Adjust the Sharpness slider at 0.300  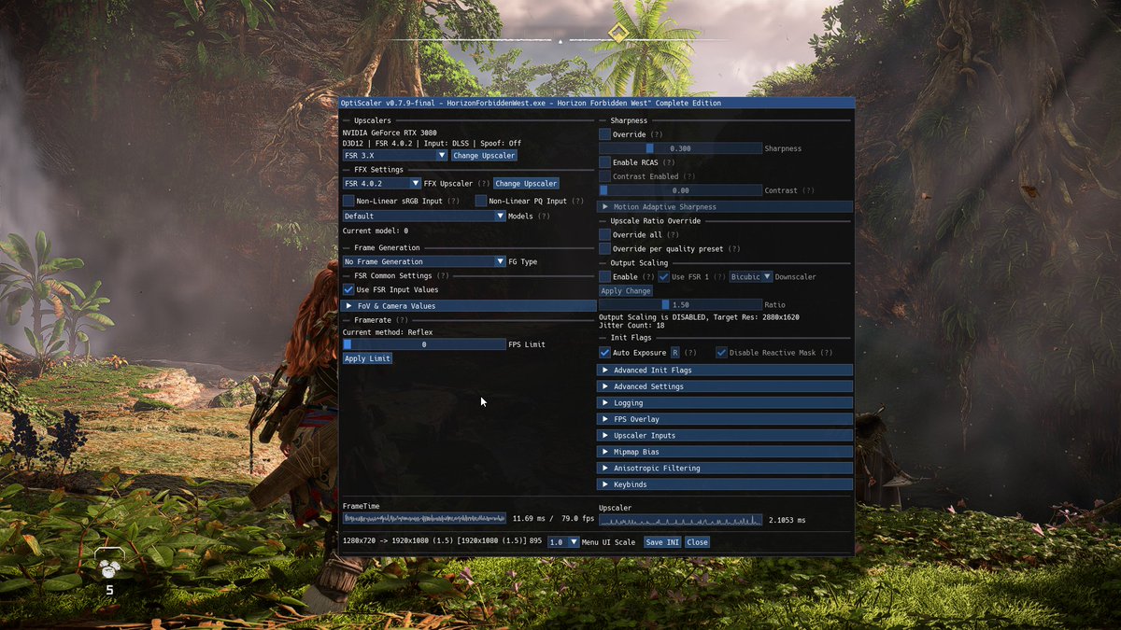680,148
